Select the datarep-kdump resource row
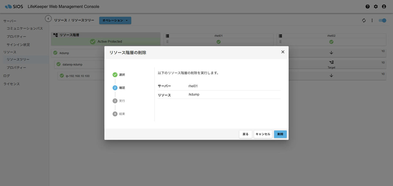The height and width of the screenshot is (186, 393). coord(80,64)
